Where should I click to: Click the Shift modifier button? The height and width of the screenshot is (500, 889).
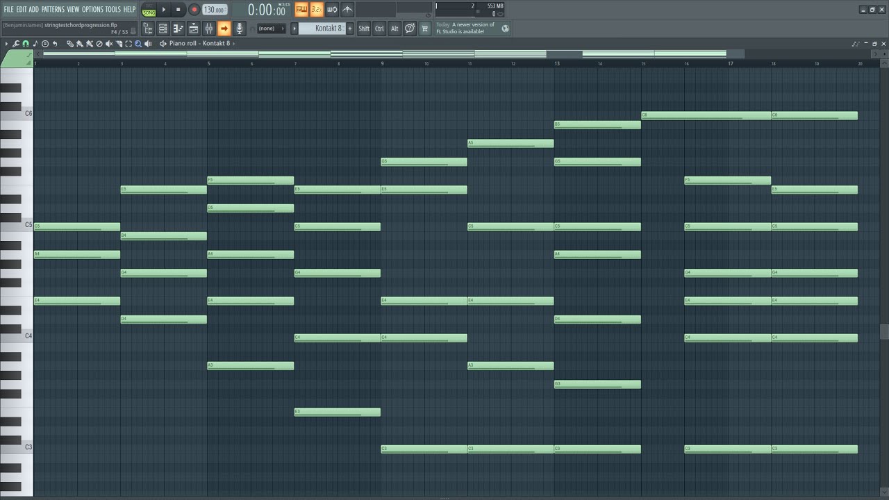pos(364,28)
